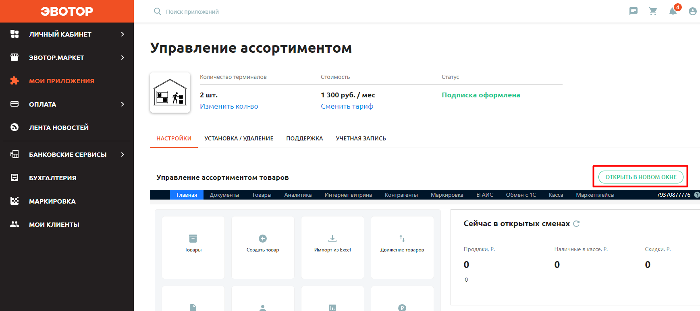Click the Сейчас в открытых сменах heading

(517, 224)
